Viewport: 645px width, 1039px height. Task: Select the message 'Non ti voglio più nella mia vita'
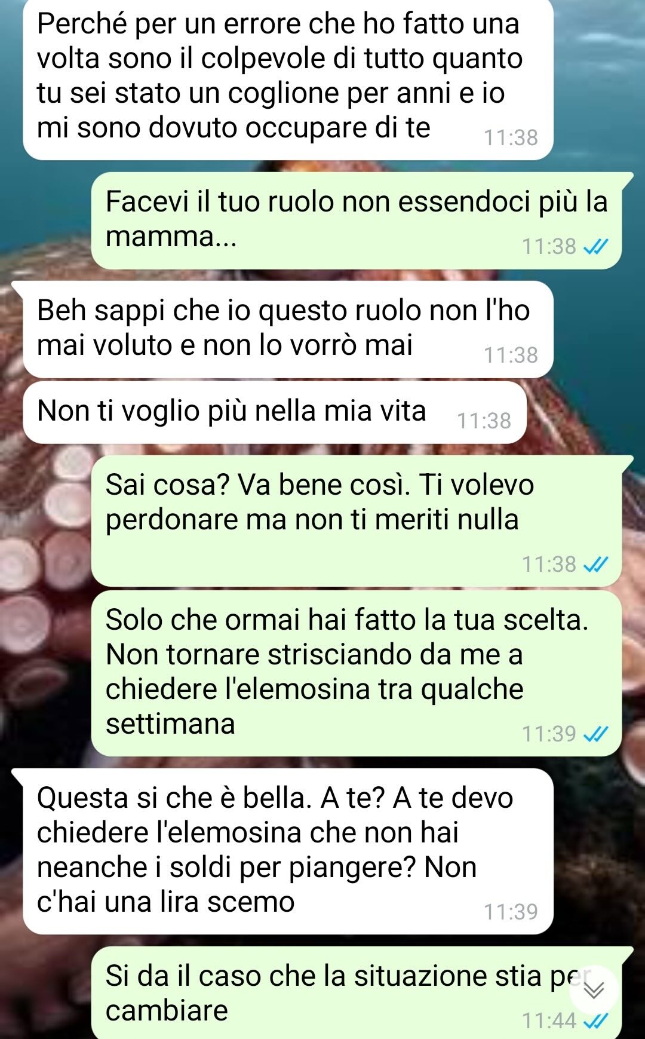(x=275, y=412)
